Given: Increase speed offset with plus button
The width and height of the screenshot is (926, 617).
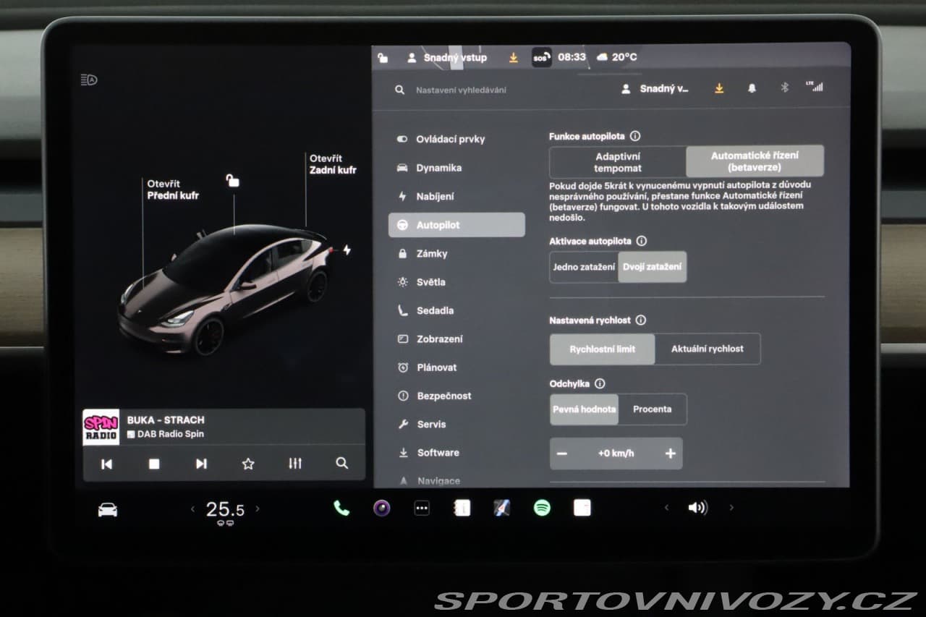Looking at the screenshot, I should (x=670, y=454).
